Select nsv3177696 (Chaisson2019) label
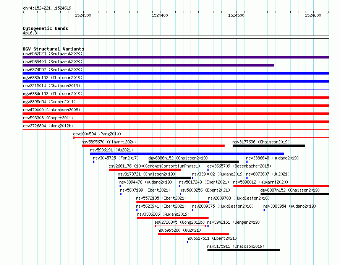340x265 pixels. (261, 142)
